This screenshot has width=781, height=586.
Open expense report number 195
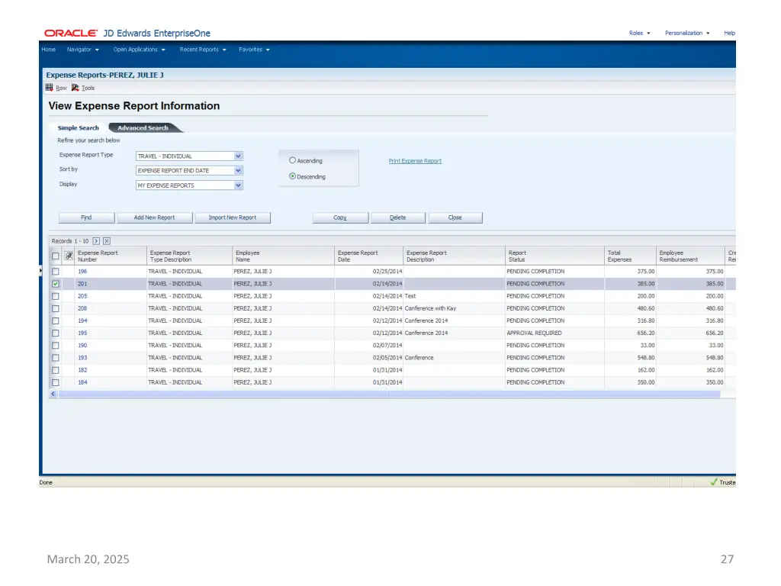82,333
